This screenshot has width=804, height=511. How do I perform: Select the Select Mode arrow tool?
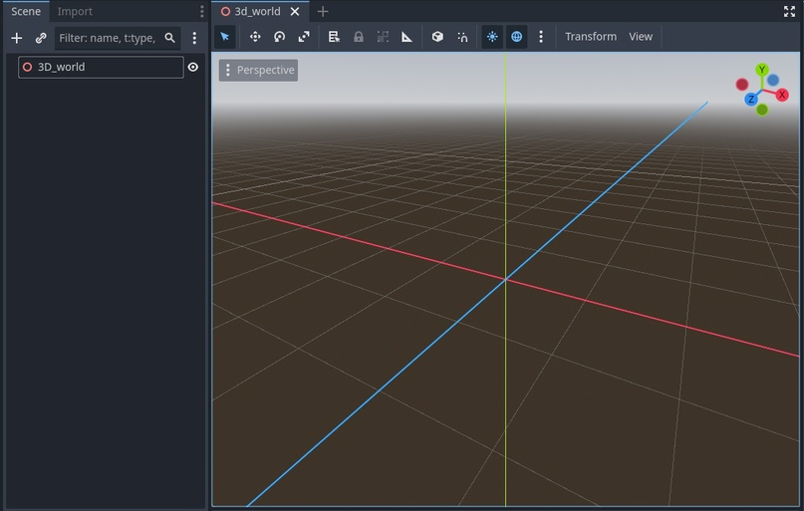point(225,37)
